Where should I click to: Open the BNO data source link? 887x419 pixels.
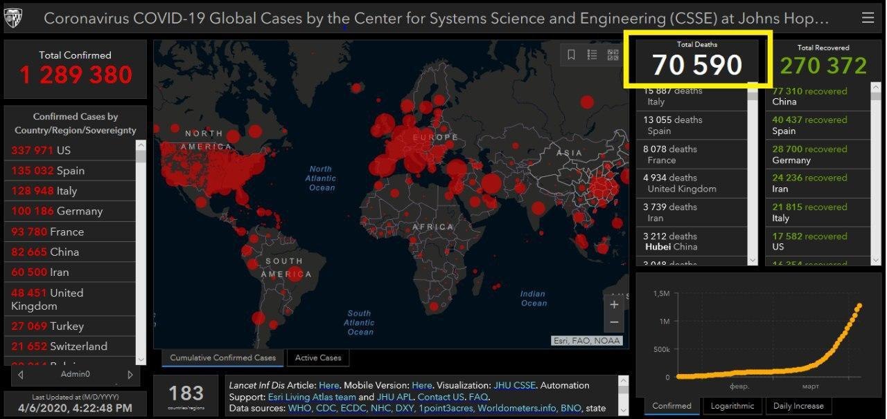pyautogui.click(x=571, y=409)
